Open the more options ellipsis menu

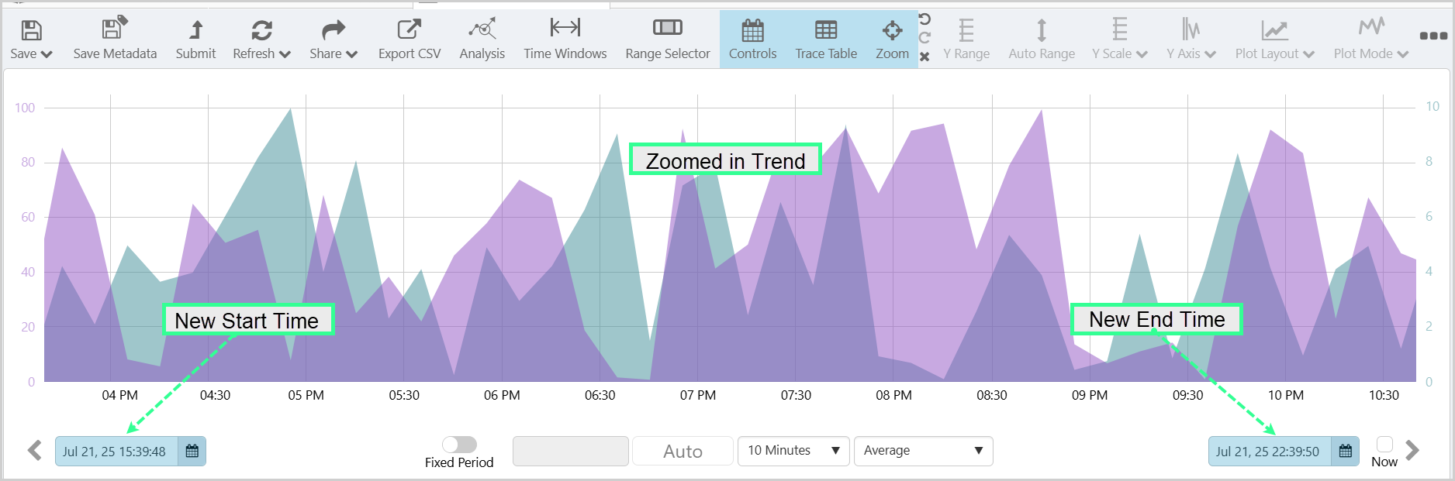point(1433,36)
